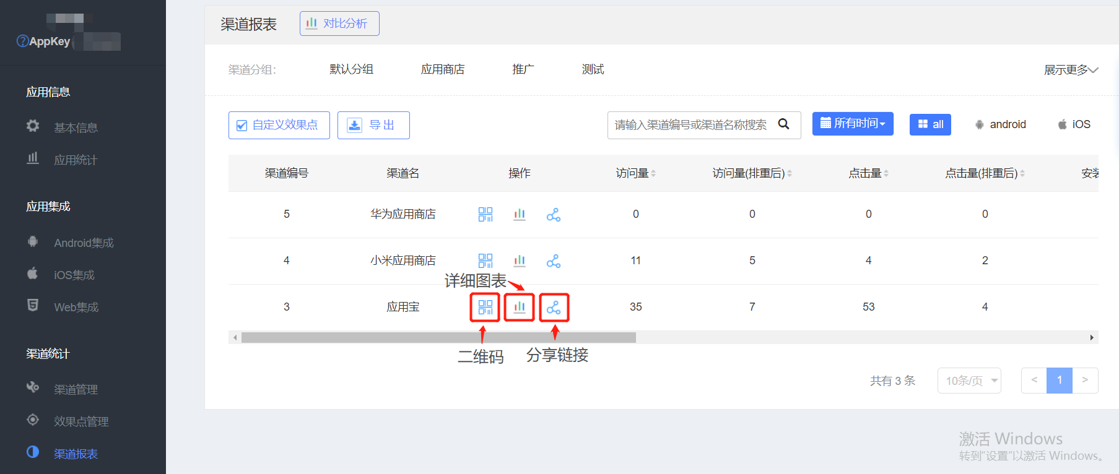This screenshot has width=1119, height=474.
Task: Open 渠道管理 in sidebar
Action: 76,389
